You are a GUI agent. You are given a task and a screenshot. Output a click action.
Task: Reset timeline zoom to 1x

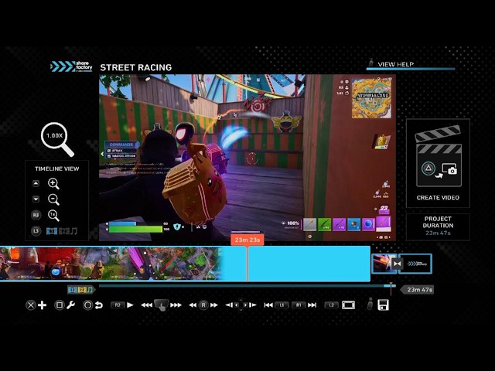point(53,215)
